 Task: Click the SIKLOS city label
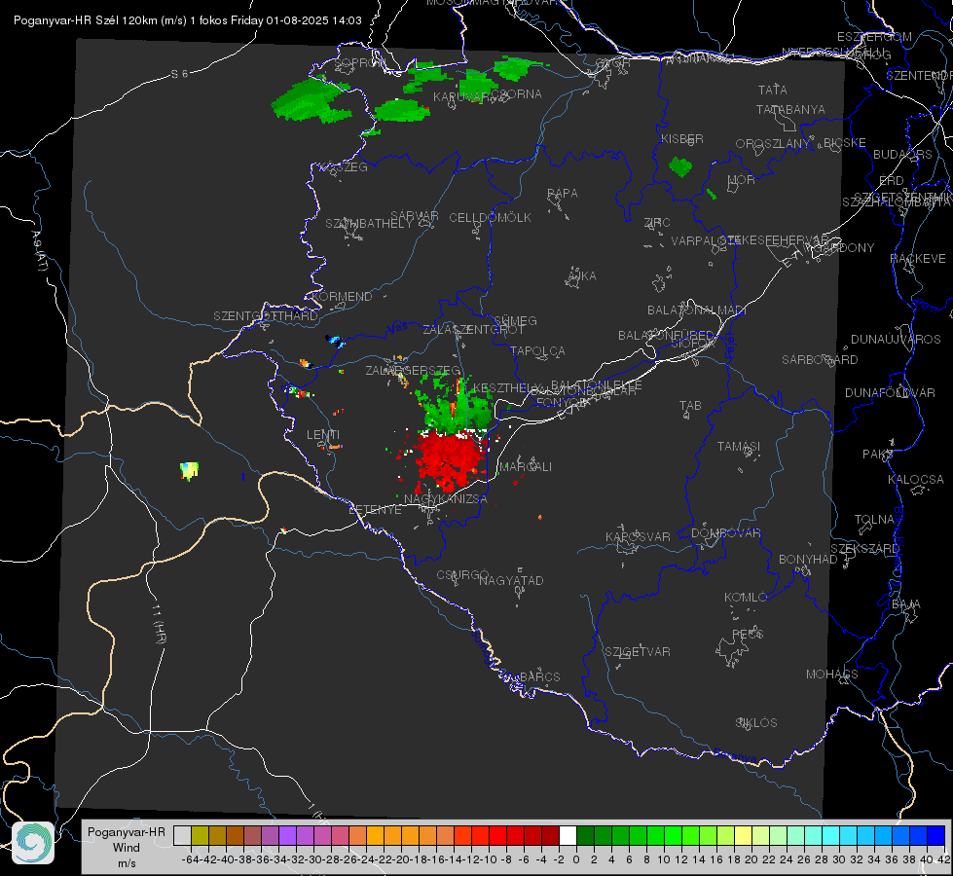(x=756, y=722)
